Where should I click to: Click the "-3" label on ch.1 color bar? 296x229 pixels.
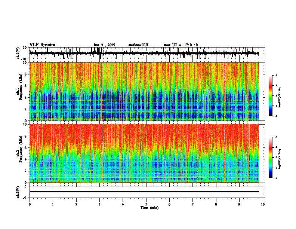(276, 76)
